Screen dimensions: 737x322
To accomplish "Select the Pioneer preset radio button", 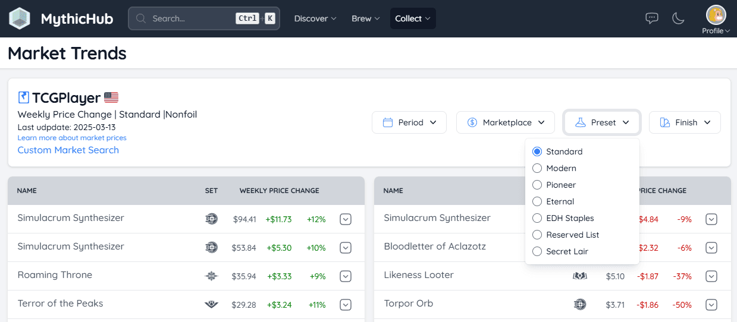I will 537,185.
